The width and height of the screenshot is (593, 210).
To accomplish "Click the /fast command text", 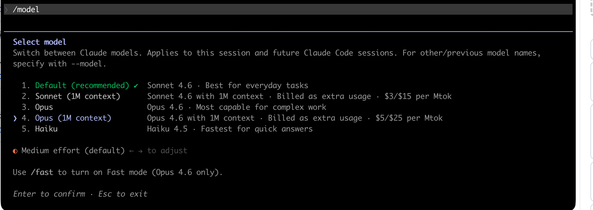I will pos(42,172).
